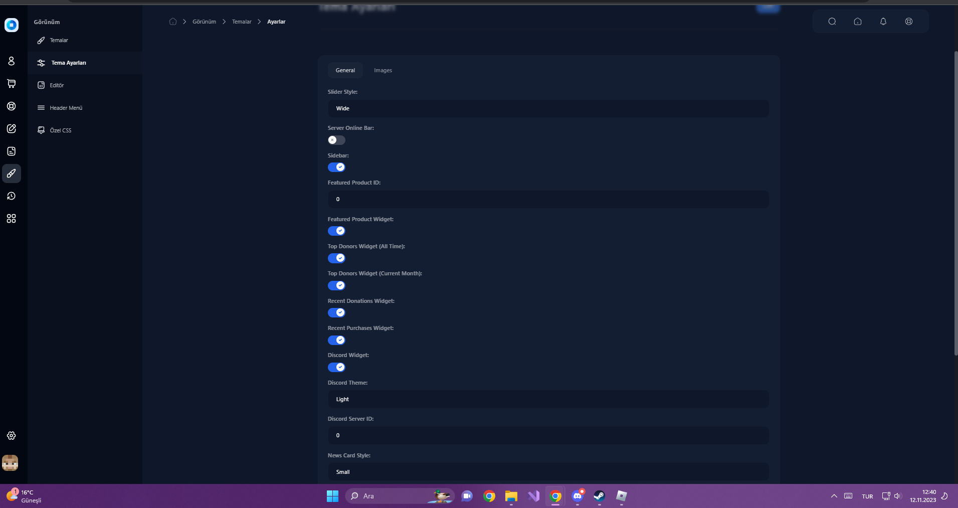The image size is (958, 508).
Task: Open File Explorer from taskbar
Action: pyautogui.click(x=511, y=496)
